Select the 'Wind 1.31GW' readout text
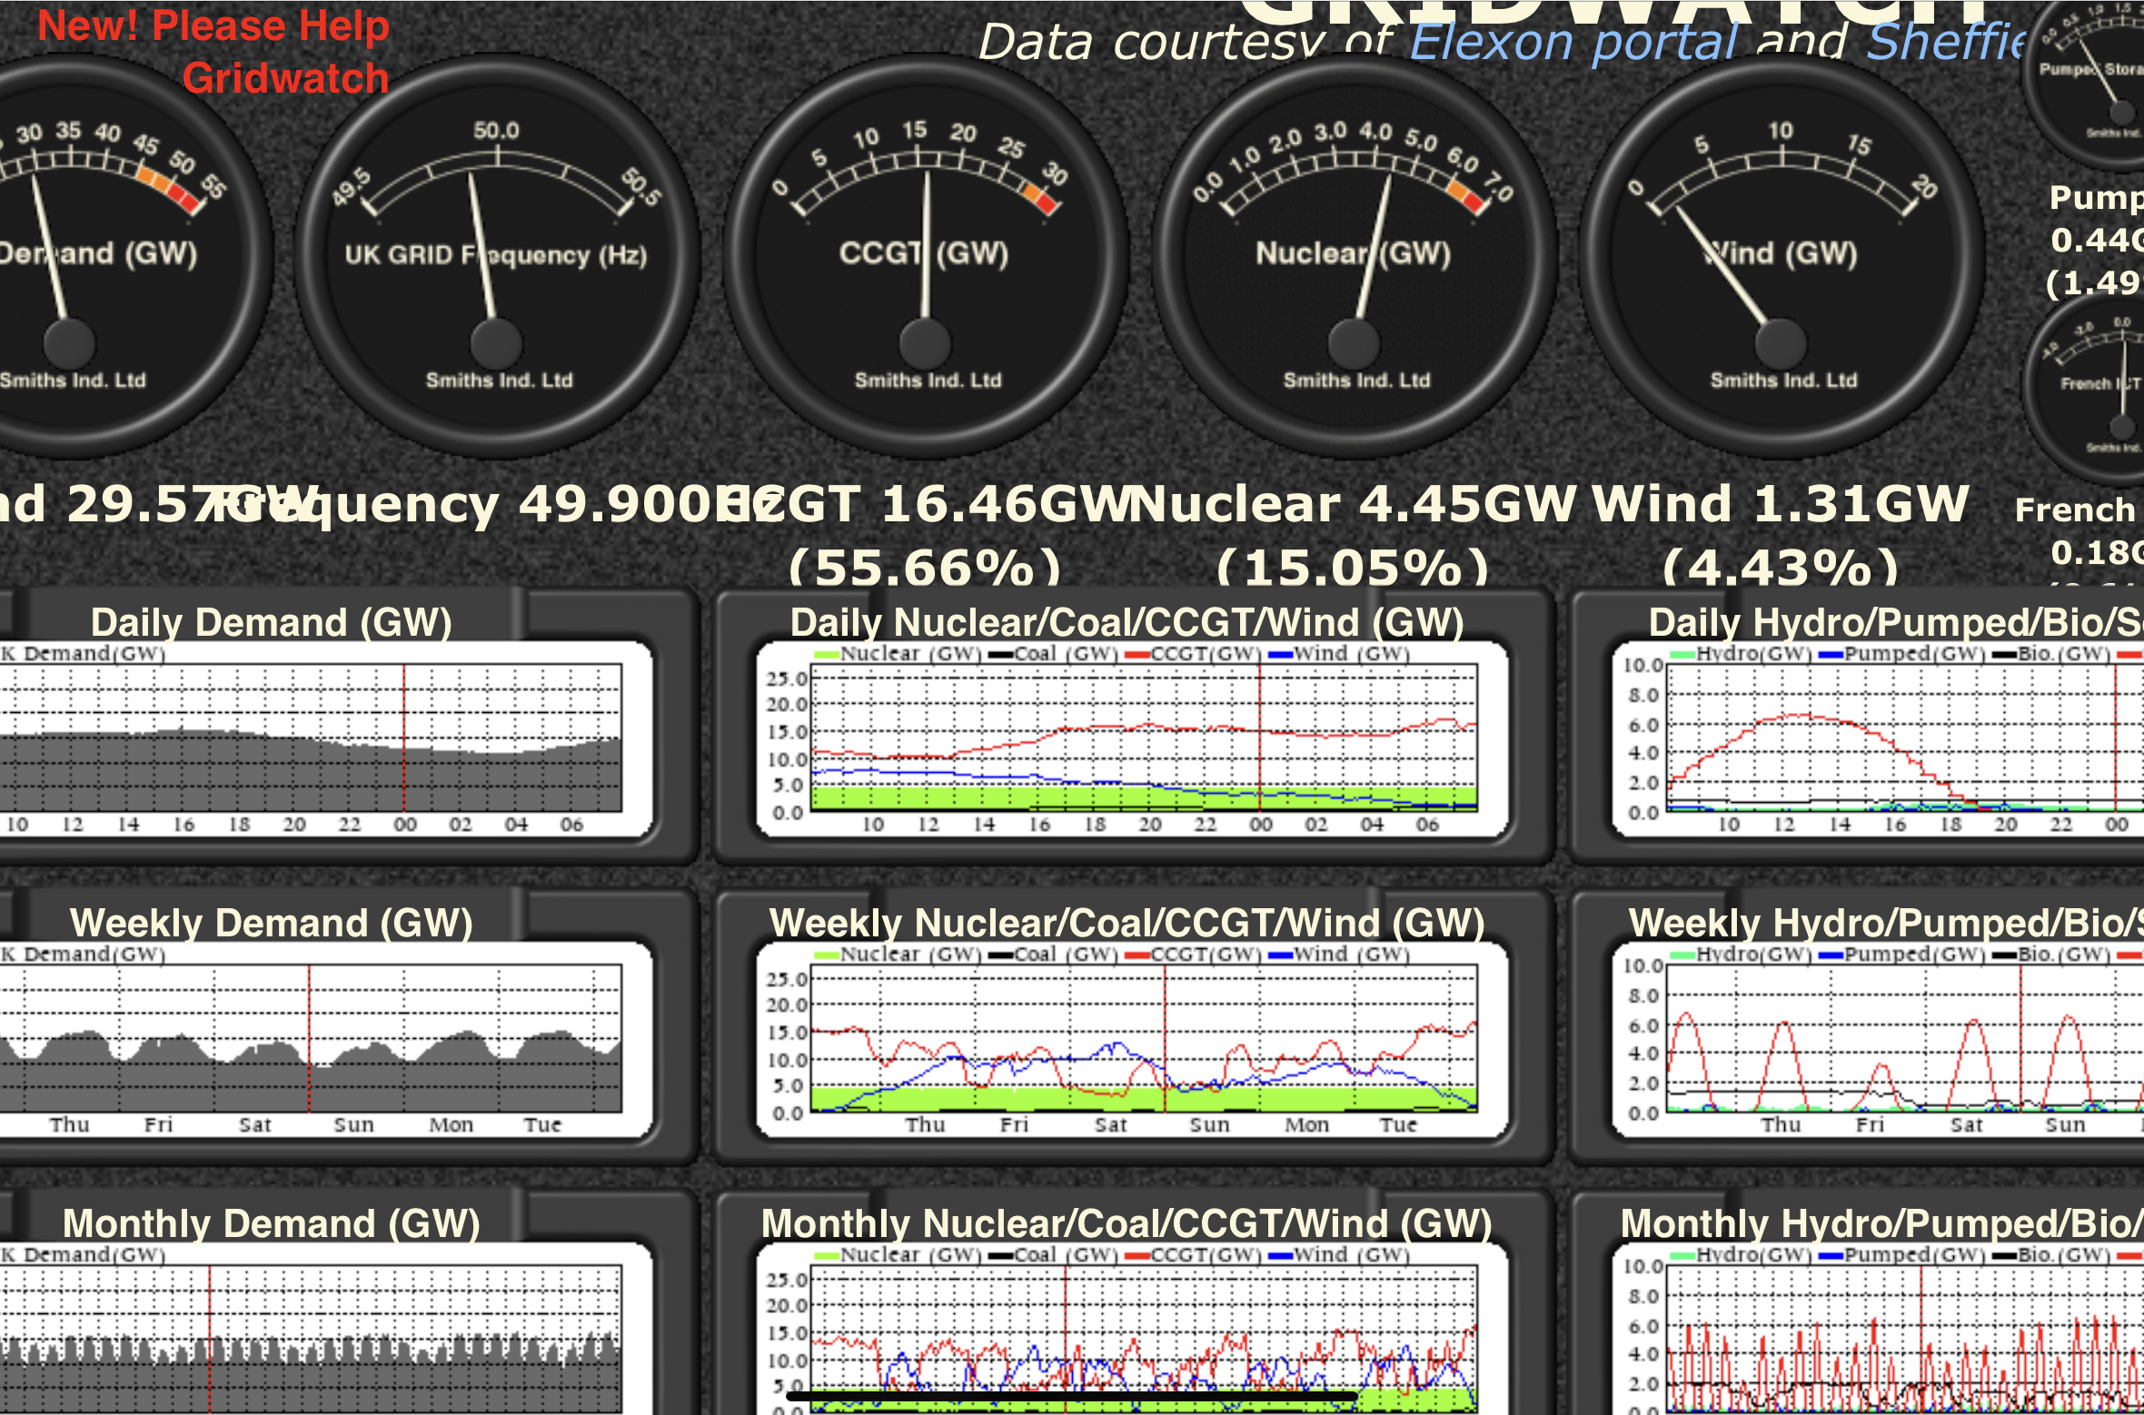Image resolution: width=2144 pixels, height=1415 pixels. point(1781,503)
